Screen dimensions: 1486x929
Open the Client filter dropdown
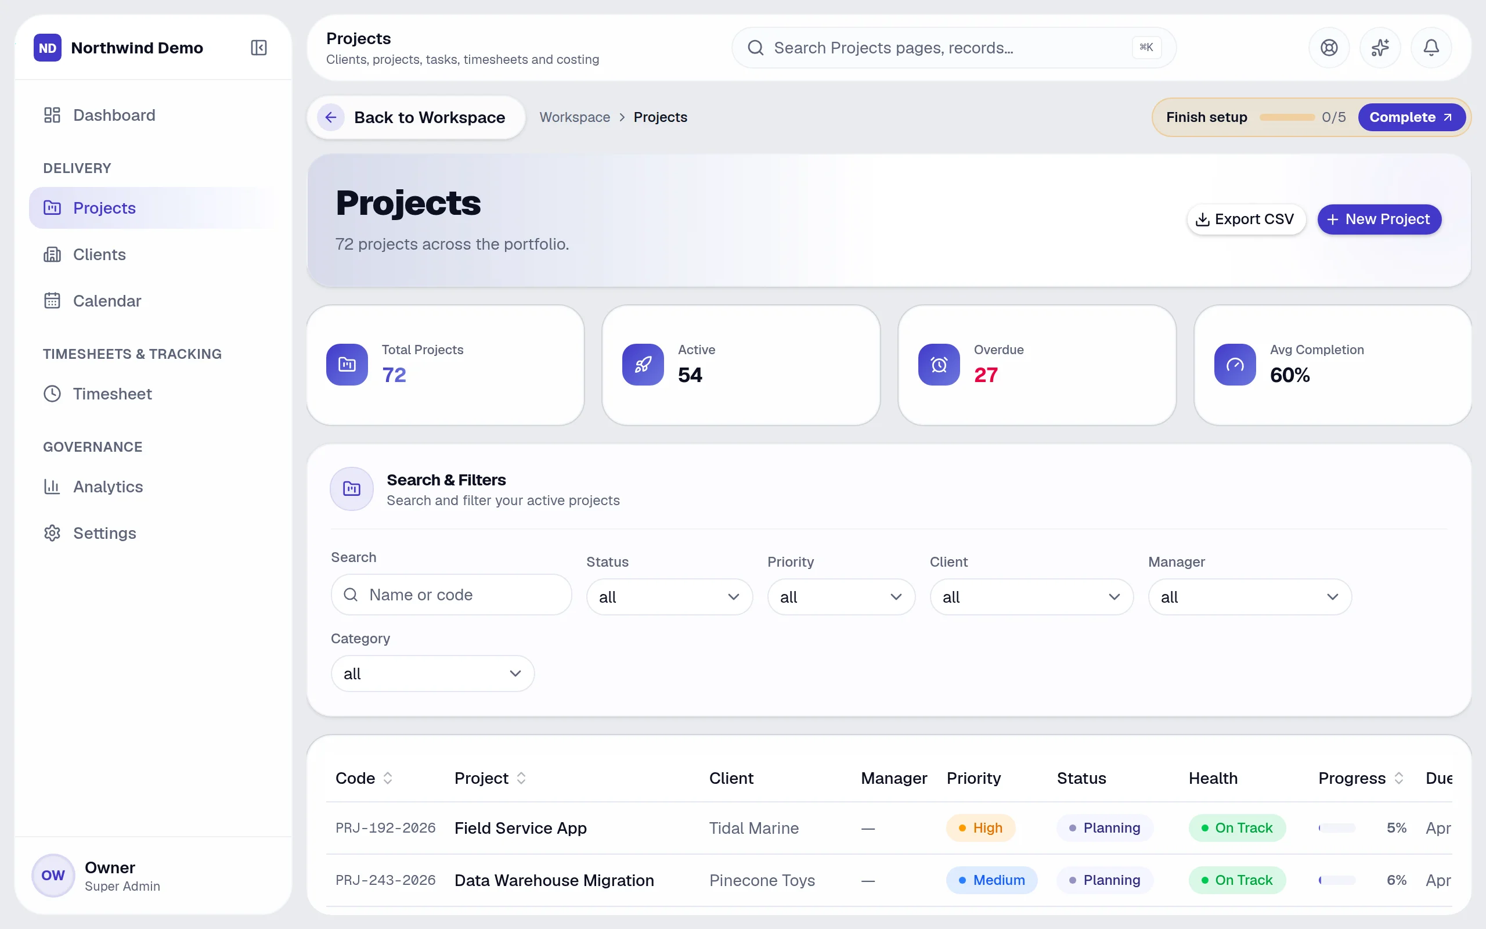point(1031,597)
